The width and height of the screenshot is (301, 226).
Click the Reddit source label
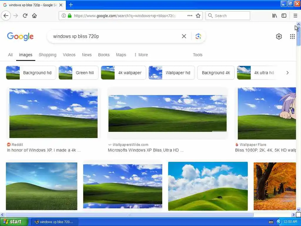click(15, 144)
